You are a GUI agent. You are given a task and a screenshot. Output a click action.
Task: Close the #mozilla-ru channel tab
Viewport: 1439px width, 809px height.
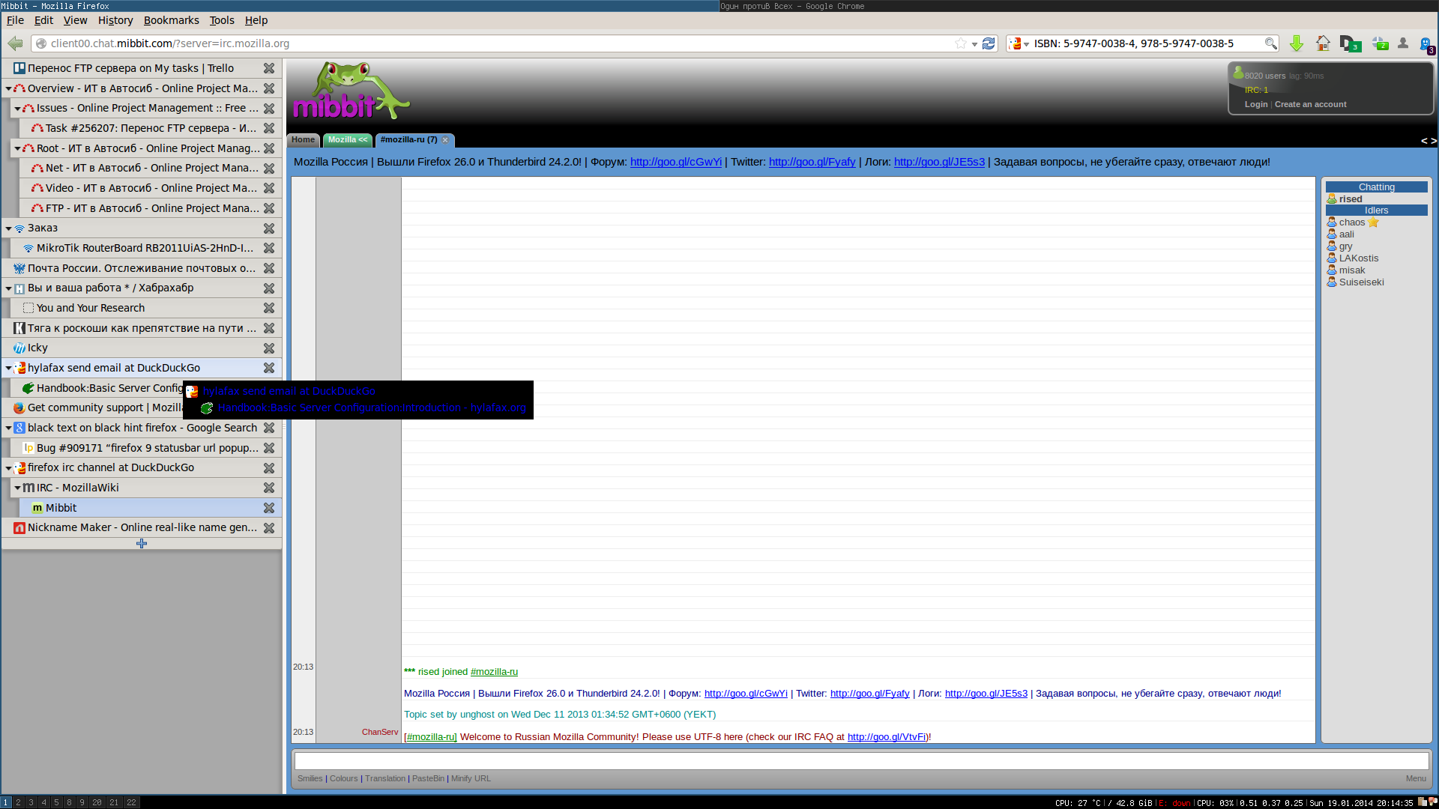[x=445, y=140]
